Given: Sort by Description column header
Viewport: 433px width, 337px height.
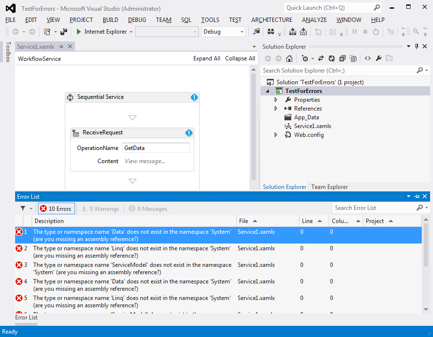Looking at the screenshot, I should [x=134, y=221].
